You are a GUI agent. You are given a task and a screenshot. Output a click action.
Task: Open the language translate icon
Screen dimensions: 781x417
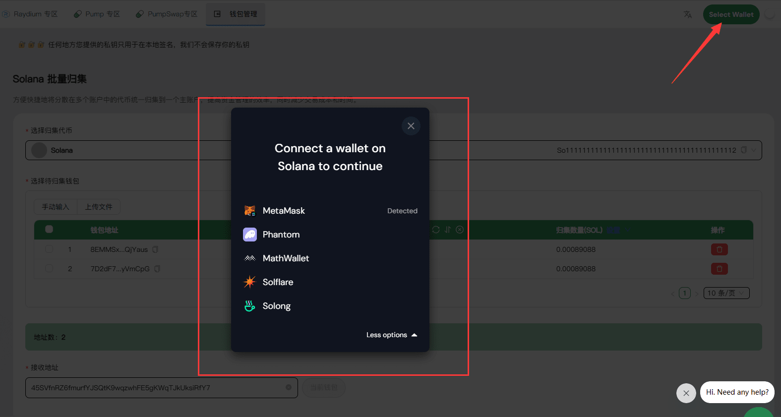click(687, 14)
